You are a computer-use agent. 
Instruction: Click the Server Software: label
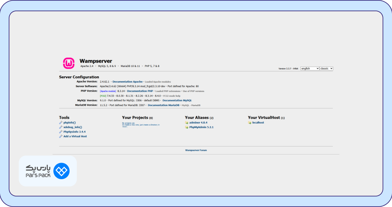[x=86, y=86]
